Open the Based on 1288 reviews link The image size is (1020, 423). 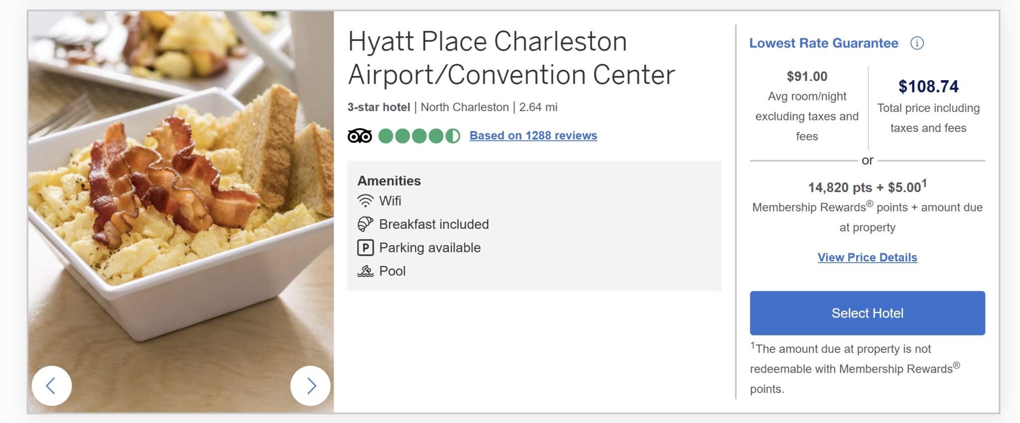tap(533, 135)
